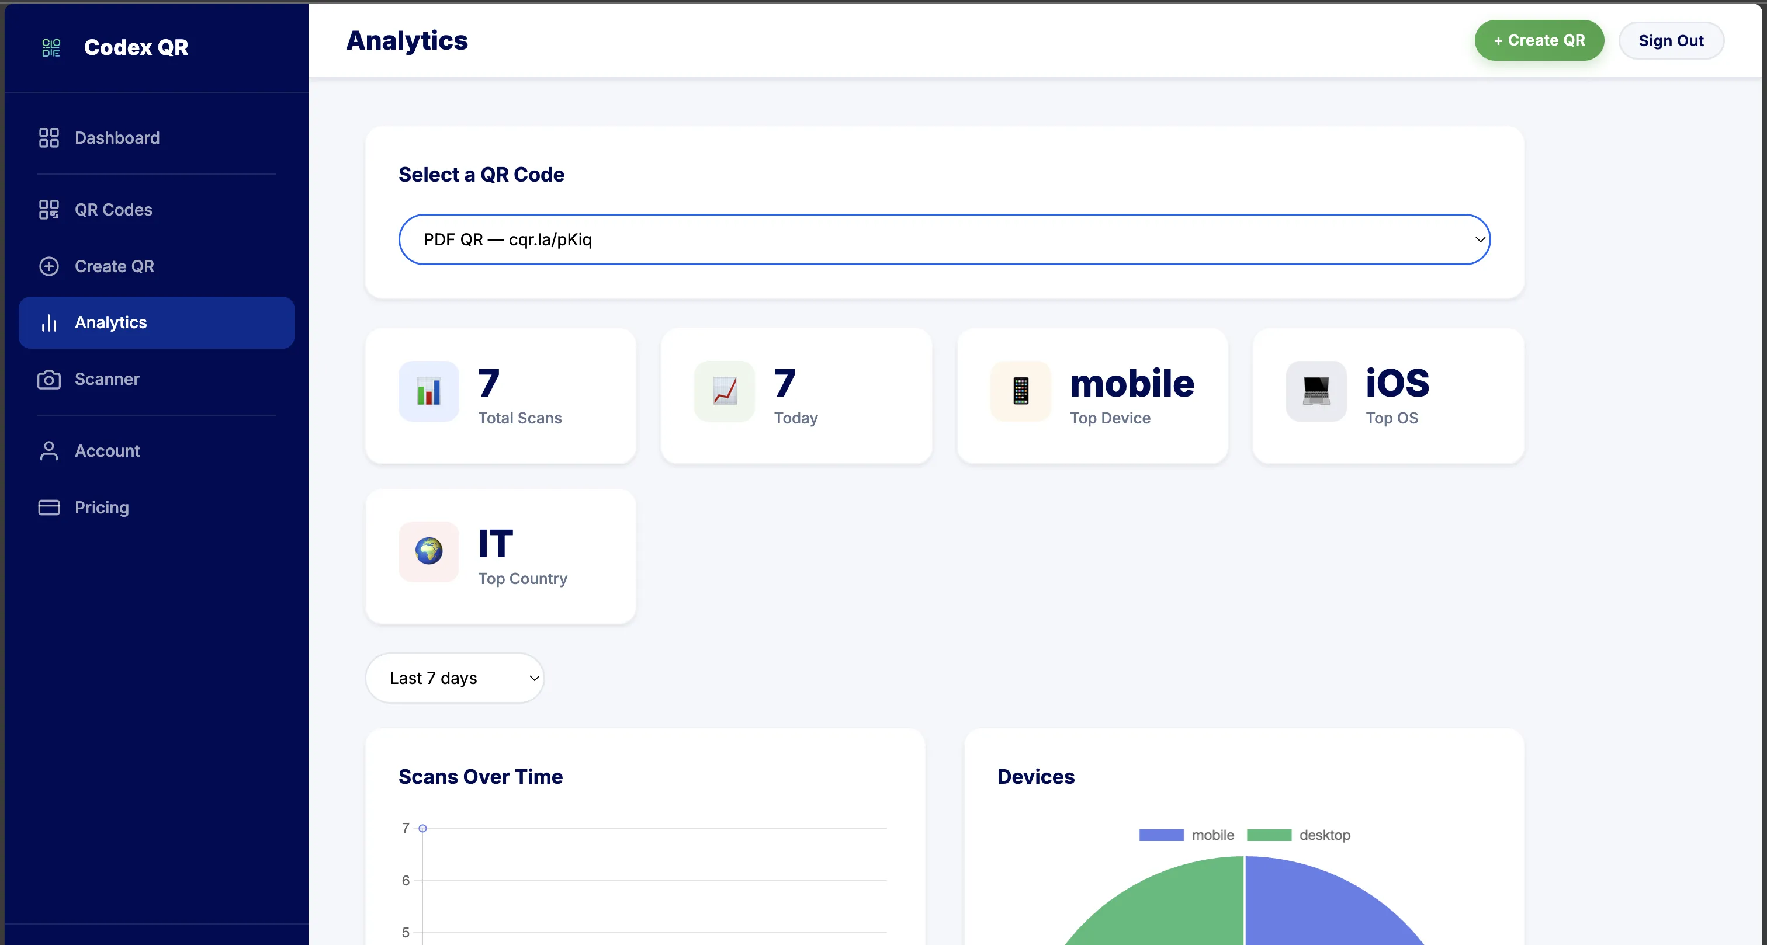1767x945 pixels.
Task: Switch to the Analytics section
Action: pyautogui.click(x=110, y=322)
